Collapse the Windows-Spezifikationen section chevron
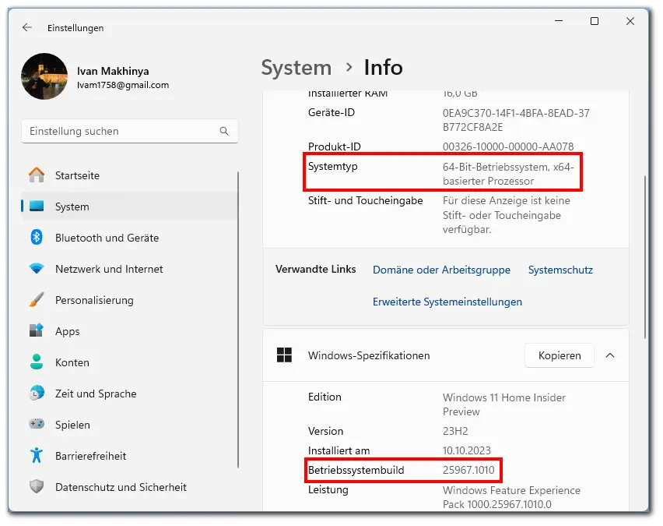 pos(610,355)
